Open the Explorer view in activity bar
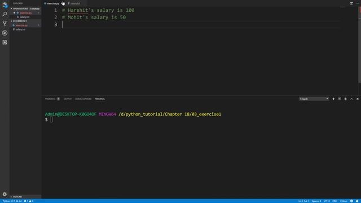The image size is (361, 203). (x=5, y=5)
